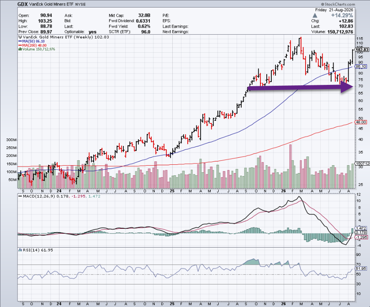This screenshot has width=370, height=307.
Task: Click the 48.00 MA(200) tag on the price axis
Action: [x=361, y=122]
